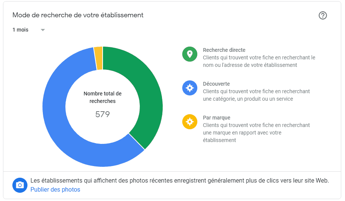
Task: Click the Recherche directe legend title
Action: [x=224, y=50]
